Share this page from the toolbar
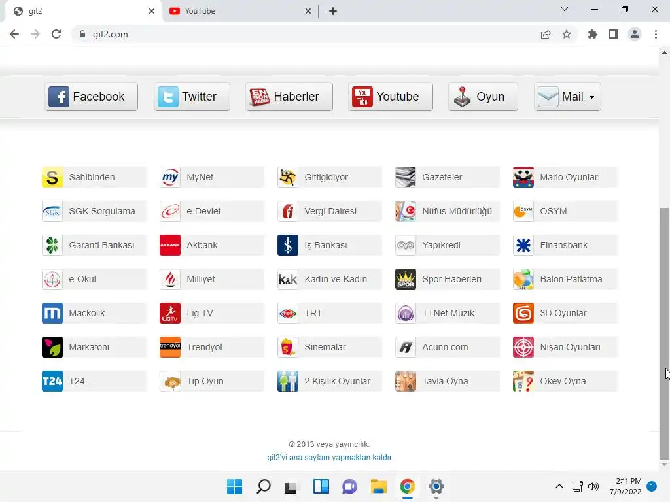 [546, 34]
